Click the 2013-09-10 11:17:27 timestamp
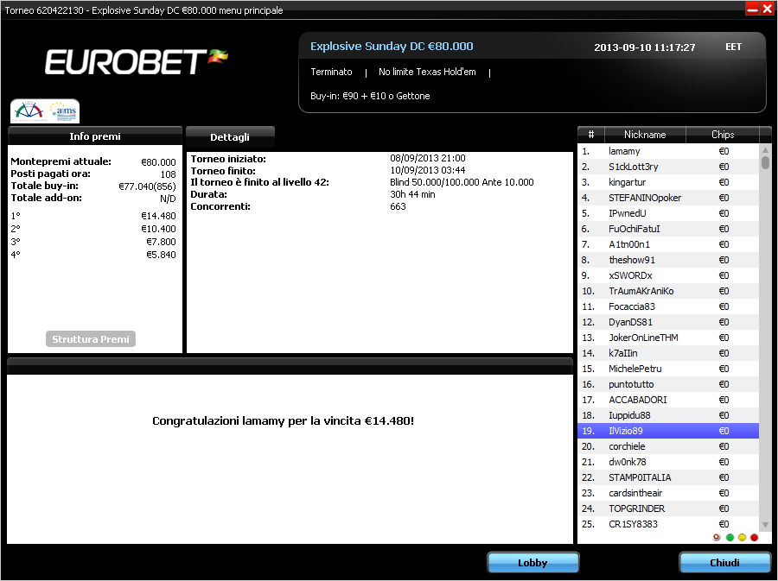 [x=645, y=47]
